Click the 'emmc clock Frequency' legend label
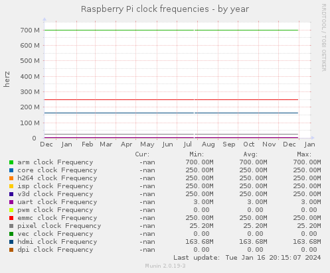The width and height of the screenshot is (330, 273). coord(57,218)
